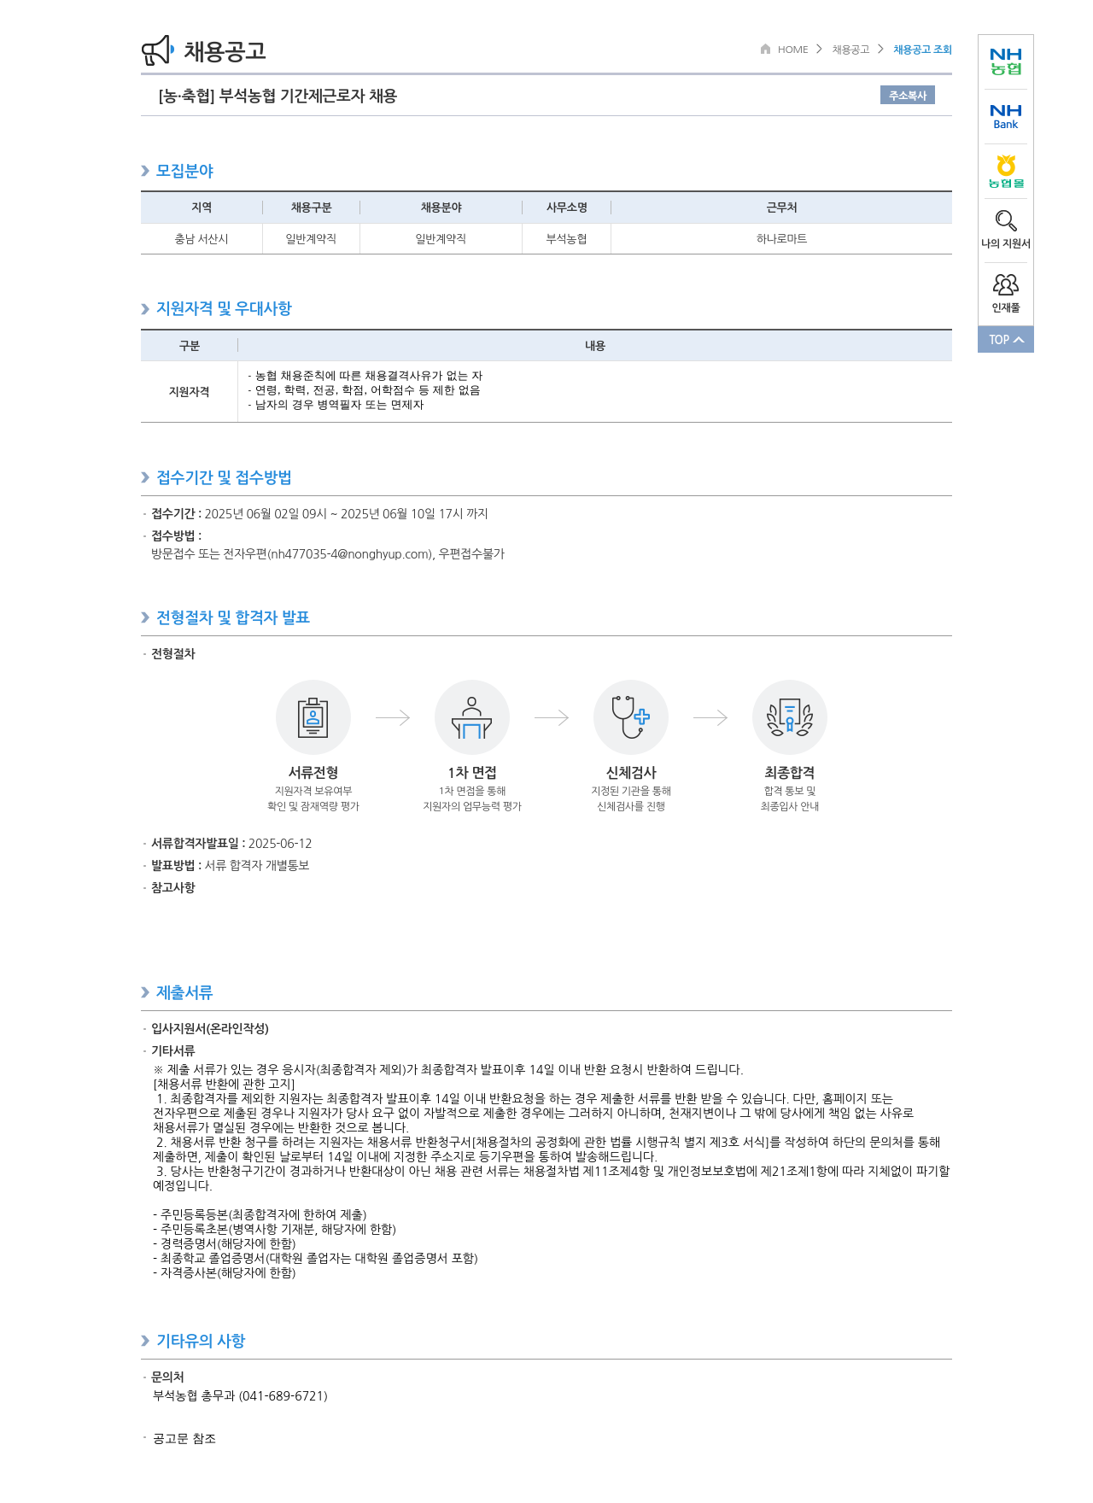Open the 농협몰 logo link
Image resolution: width=1093 pixels, height=1503 pixels.
tap(1006, 172)
